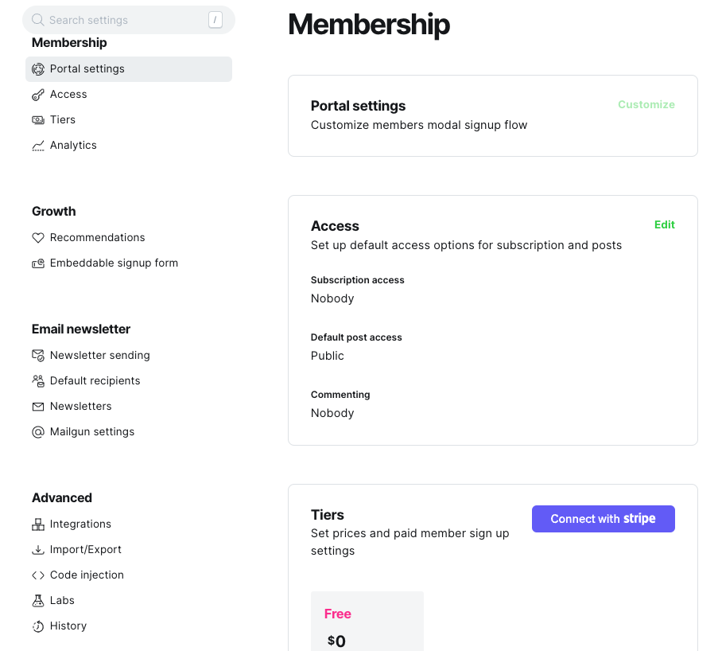Image resolution: width=722 pixels, height=651 pixels.
Task: Click the Labs flask icon
Action: click(38, 601)
